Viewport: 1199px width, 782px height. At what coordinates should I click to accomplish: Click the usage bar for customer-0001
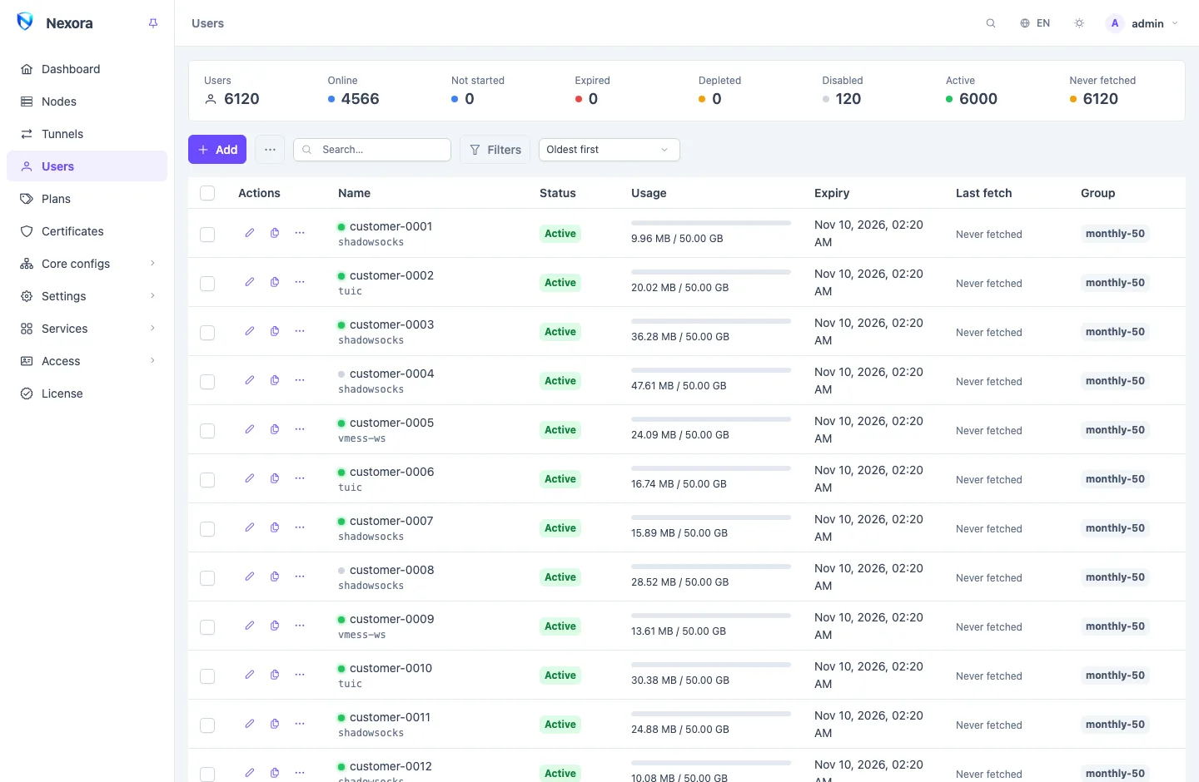pos(711,223)
